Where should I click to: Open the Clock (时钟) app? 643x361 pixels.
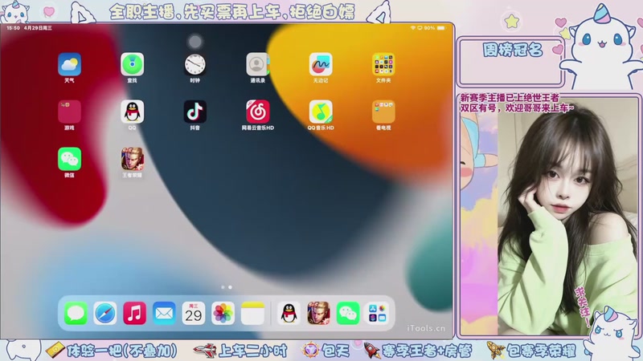[195, 64]
